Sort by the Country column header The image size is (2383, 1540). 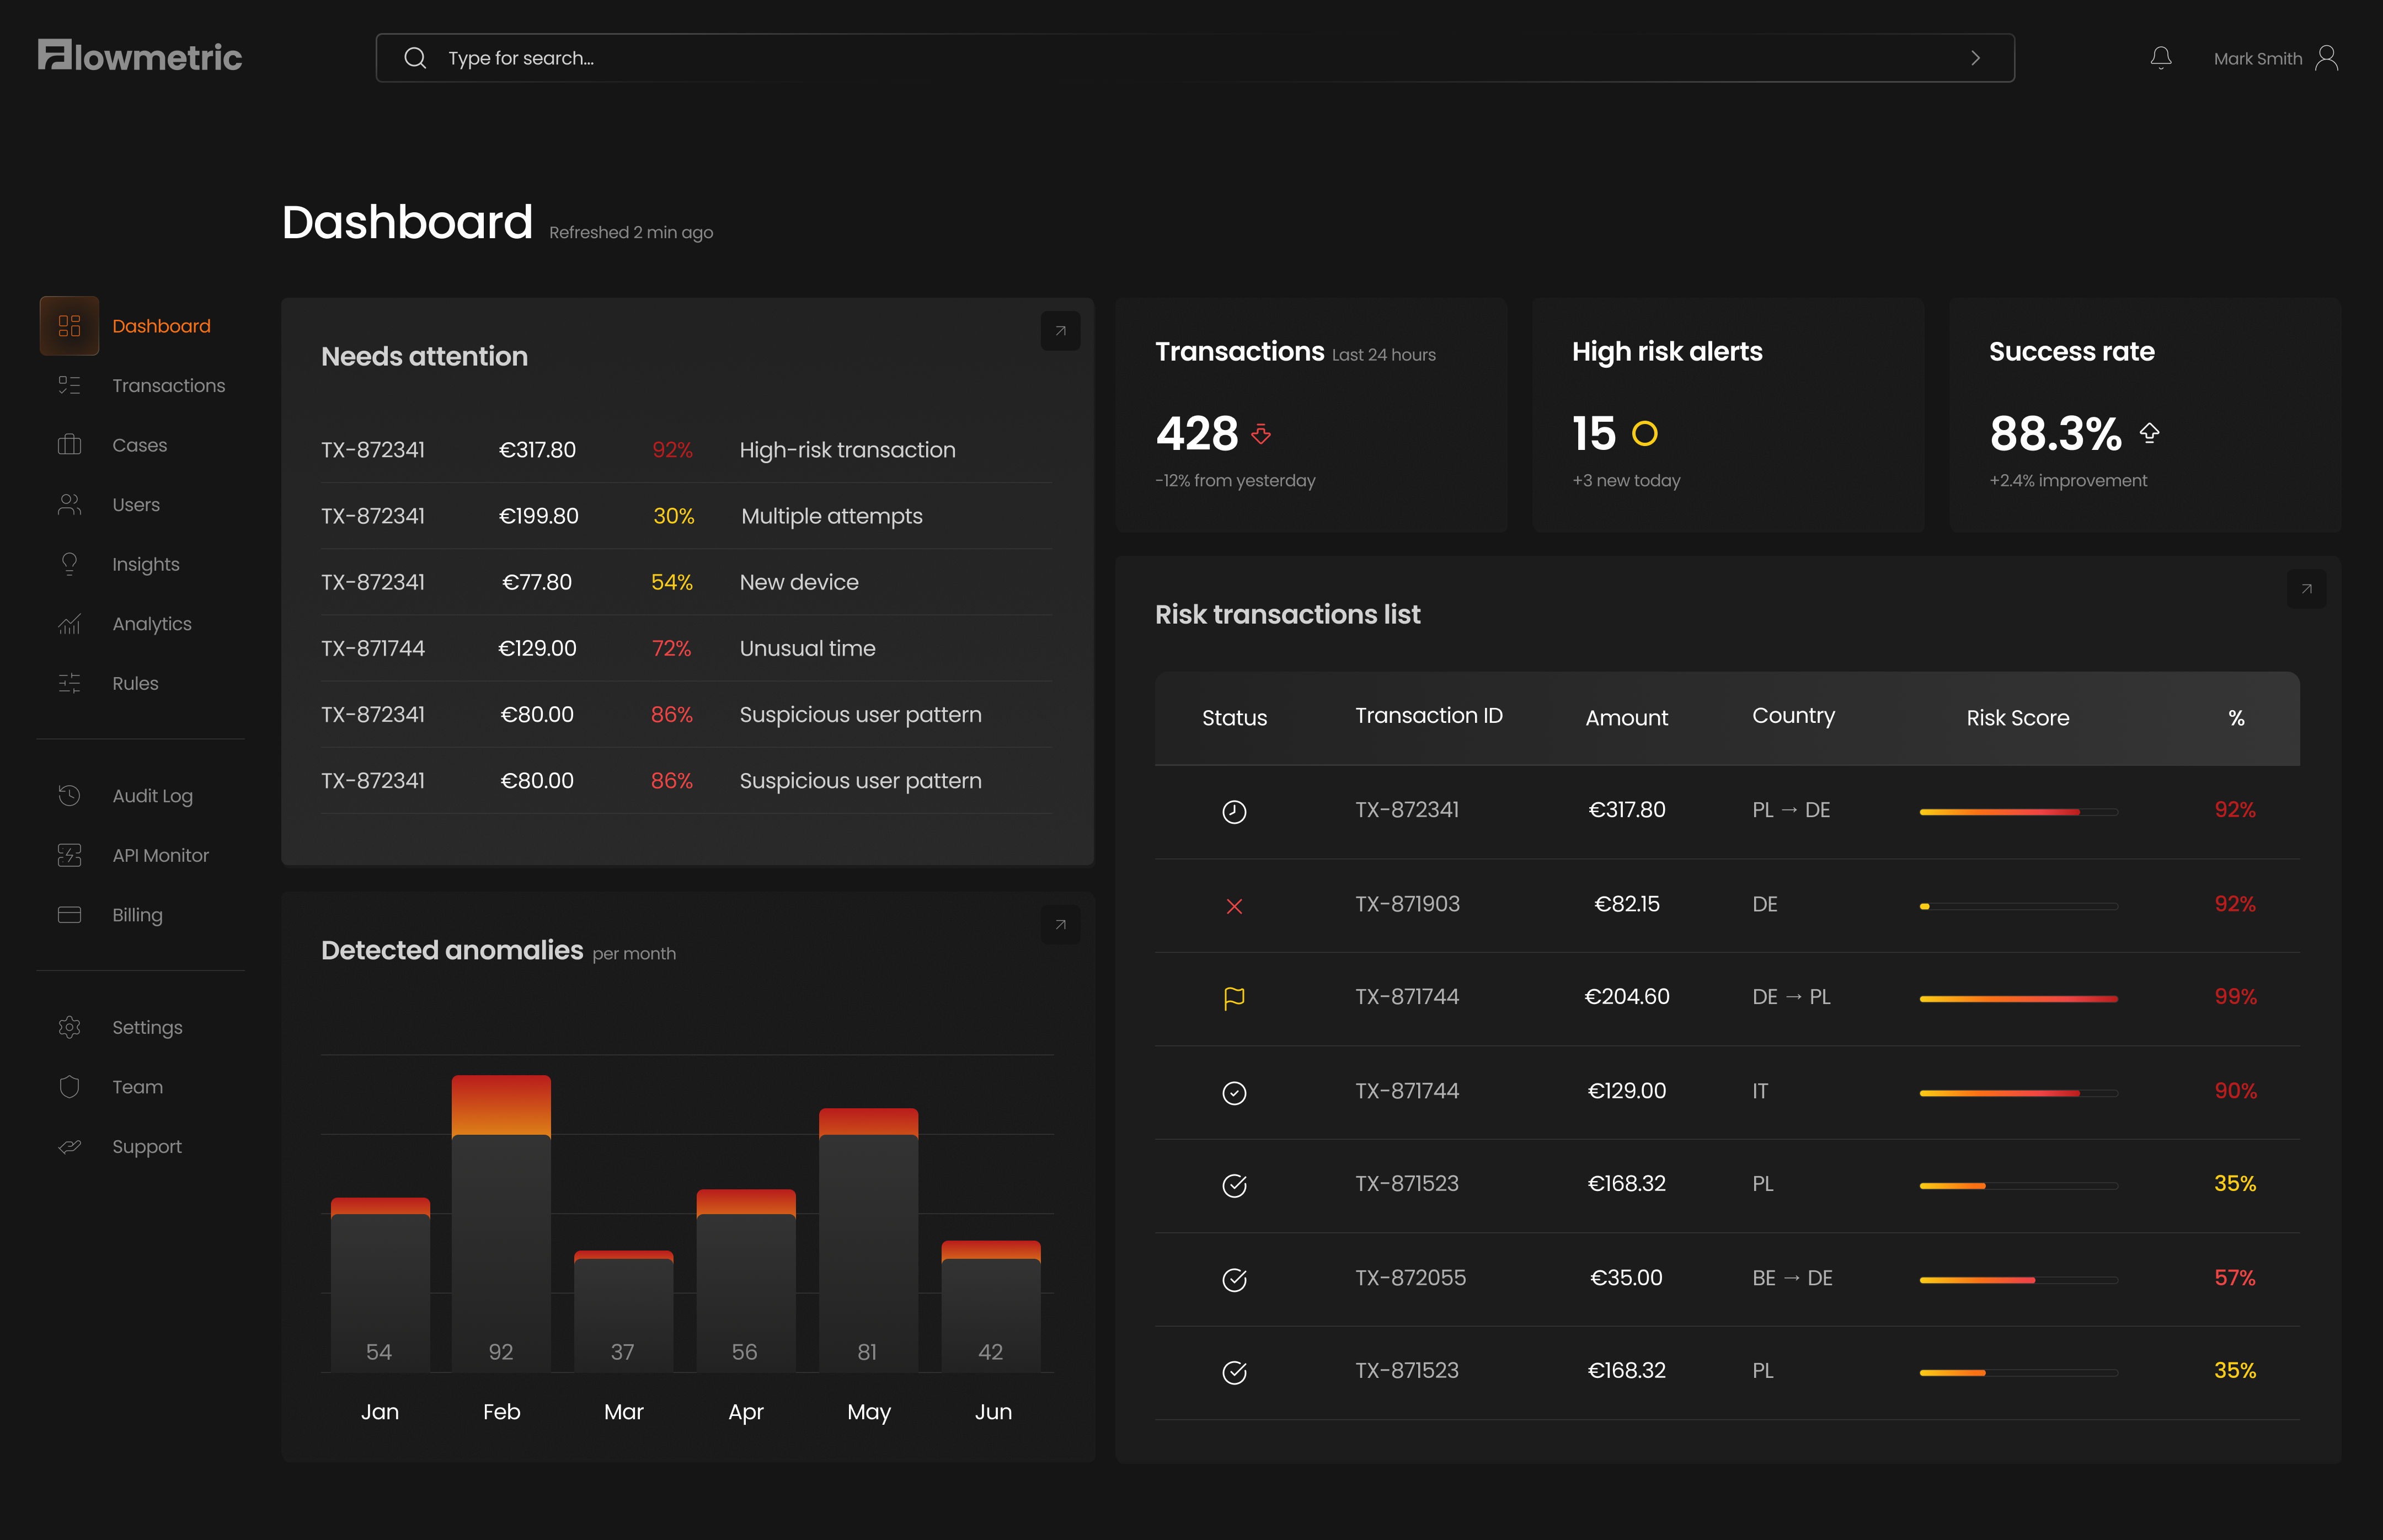[1793, 716]
